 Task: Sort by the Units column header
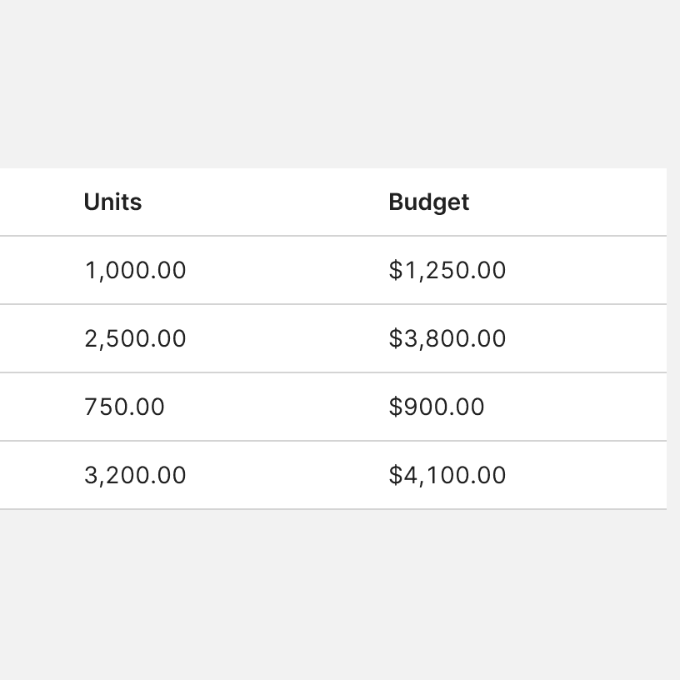[x=112, y=202]
